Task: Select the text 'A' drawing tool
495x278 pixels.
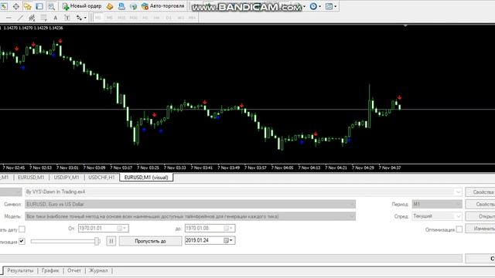Action: point(55,18)
